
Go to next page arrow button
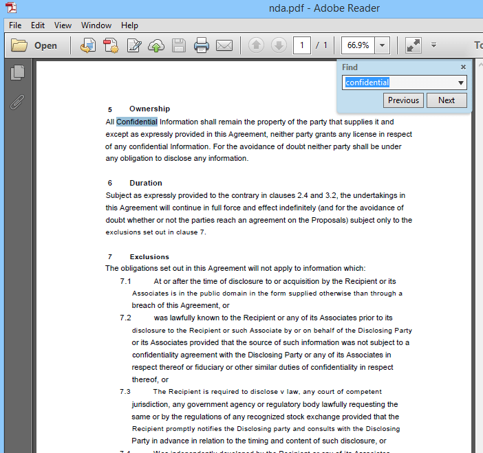point(279,45)
